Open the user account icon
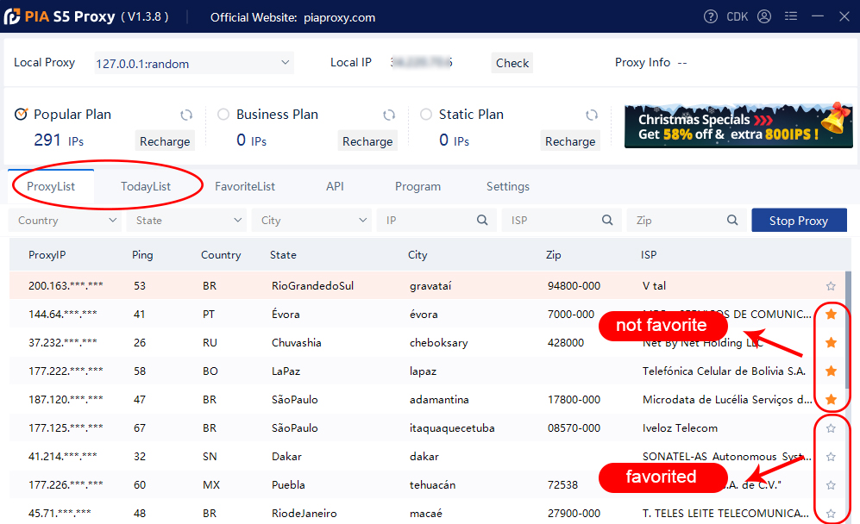 764,16
